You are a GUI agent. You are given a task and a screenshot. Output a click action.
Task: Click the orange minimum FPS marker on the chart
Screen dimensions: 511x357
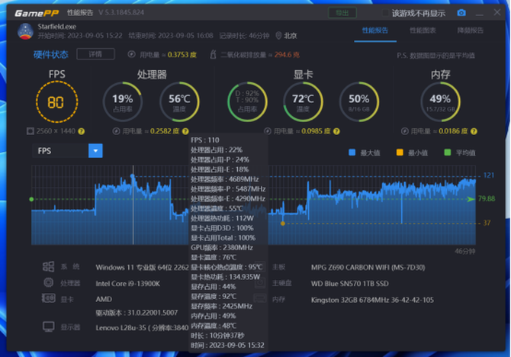[x=282, y=224]
